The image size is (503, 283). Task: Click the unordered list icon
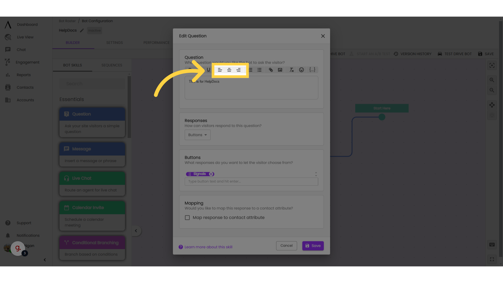pyautogui.click(x=259, y=70)
